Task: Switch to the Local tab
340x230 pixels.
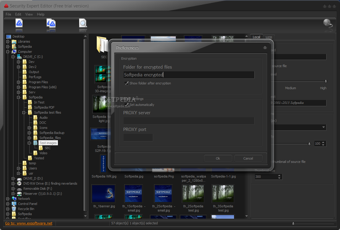Action: (x=256, y=37)
